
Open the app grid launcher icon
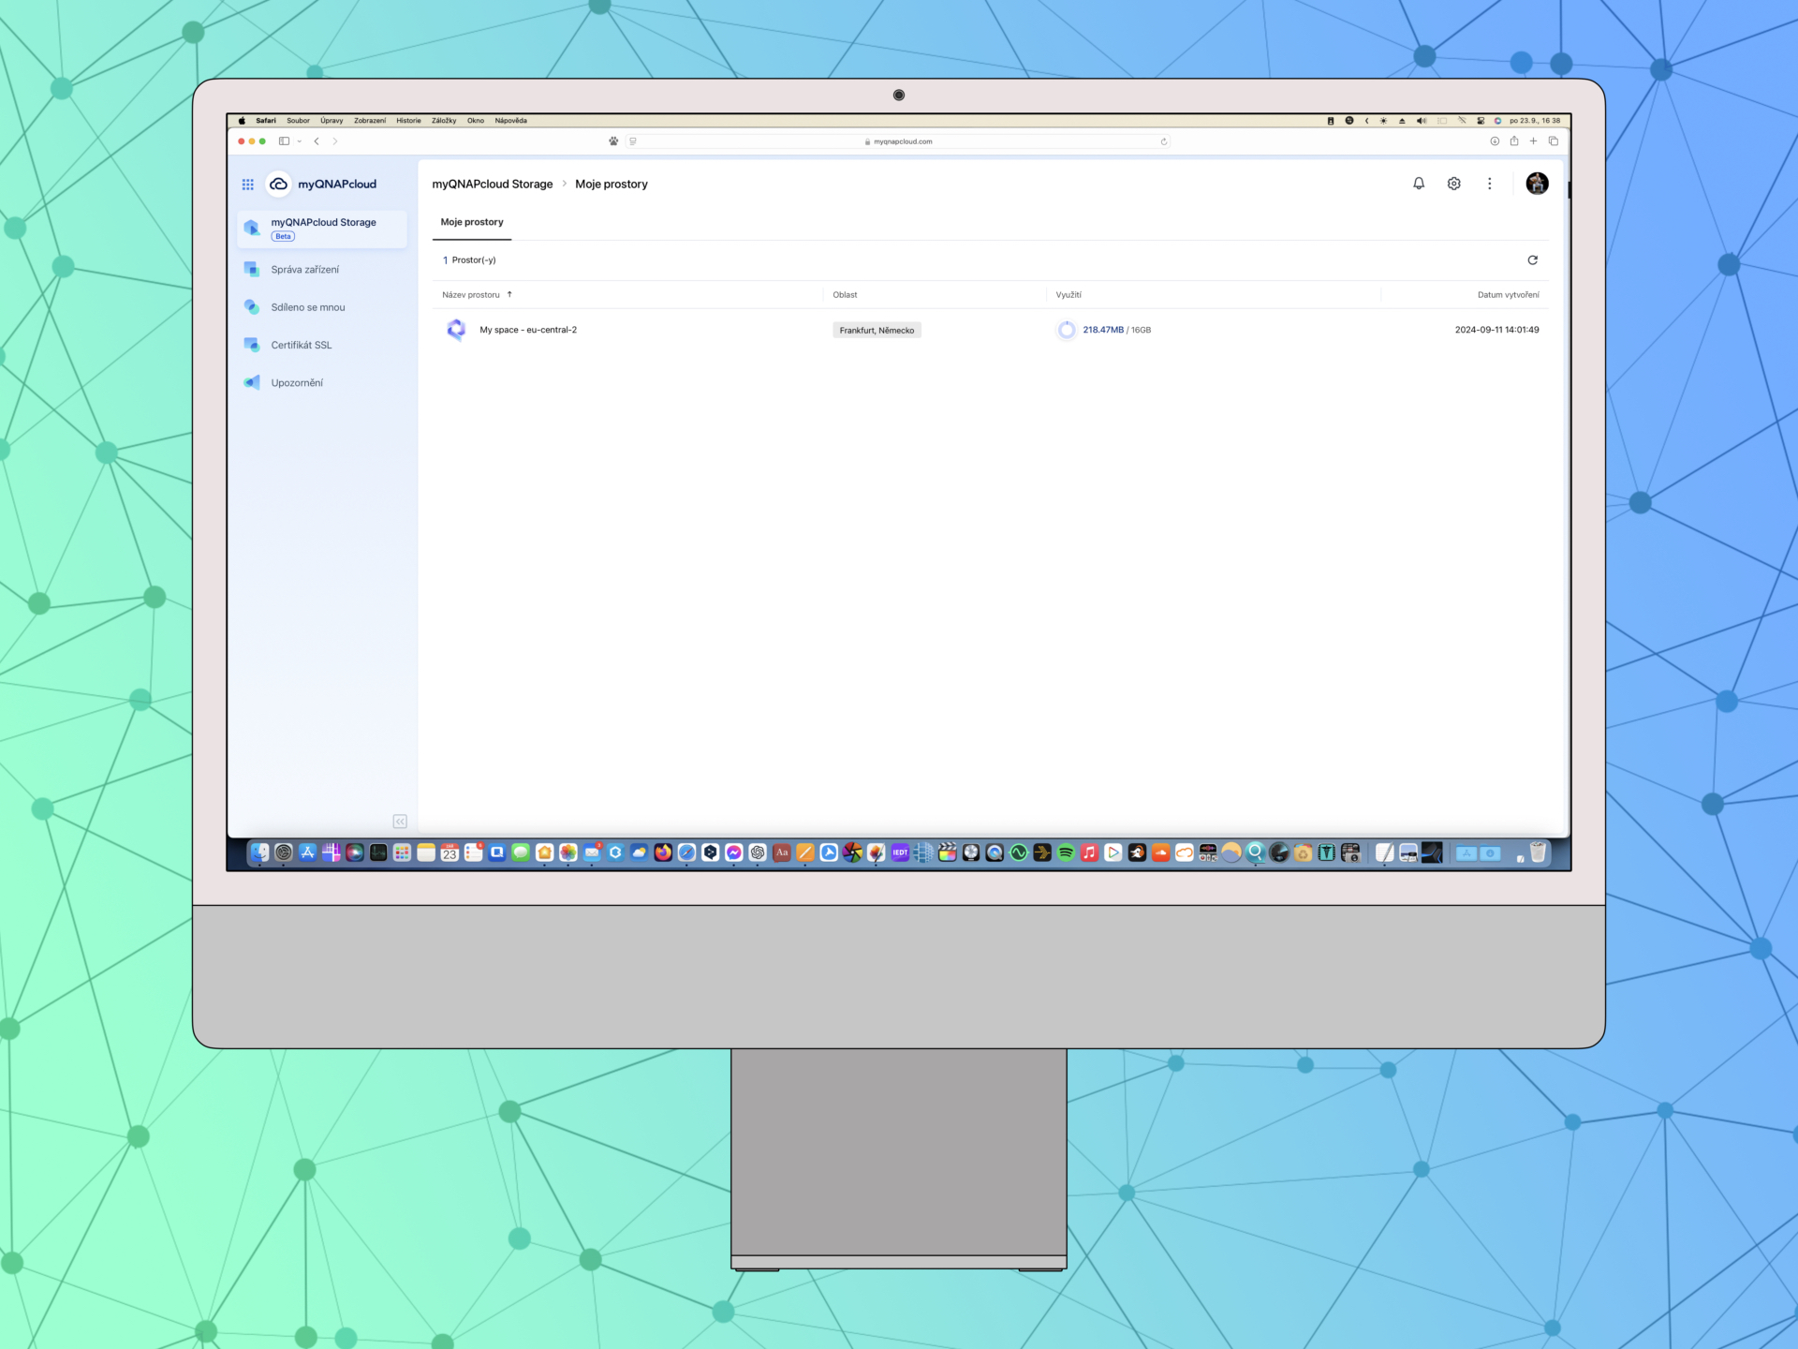click(247, 185)
